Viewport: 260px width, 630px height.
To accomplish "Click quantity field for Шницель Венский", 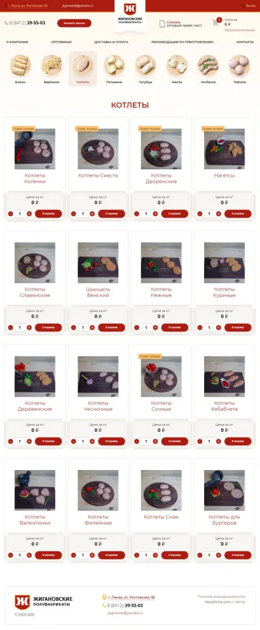I will tap(83, 328).
